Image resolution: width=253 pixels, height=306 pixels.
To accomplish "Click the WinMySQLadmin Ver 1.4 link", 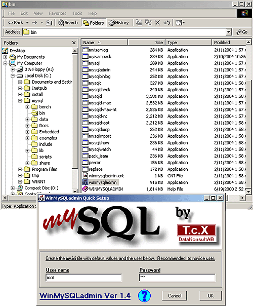I will 85,296.
